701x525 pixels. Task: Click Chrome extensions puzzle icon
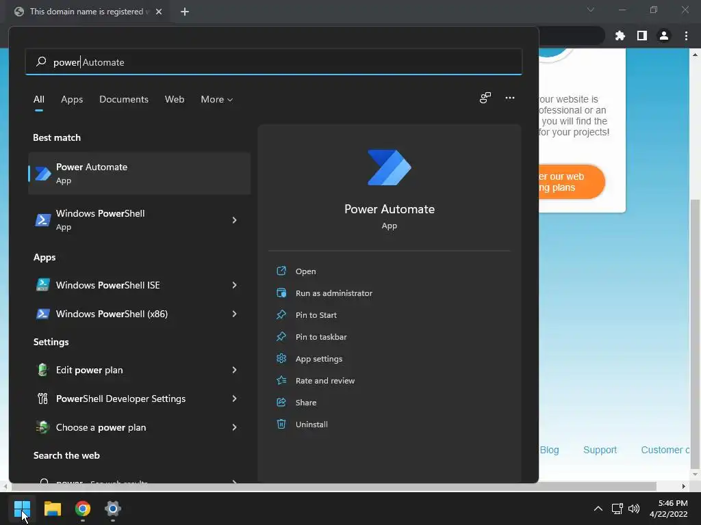620,36
